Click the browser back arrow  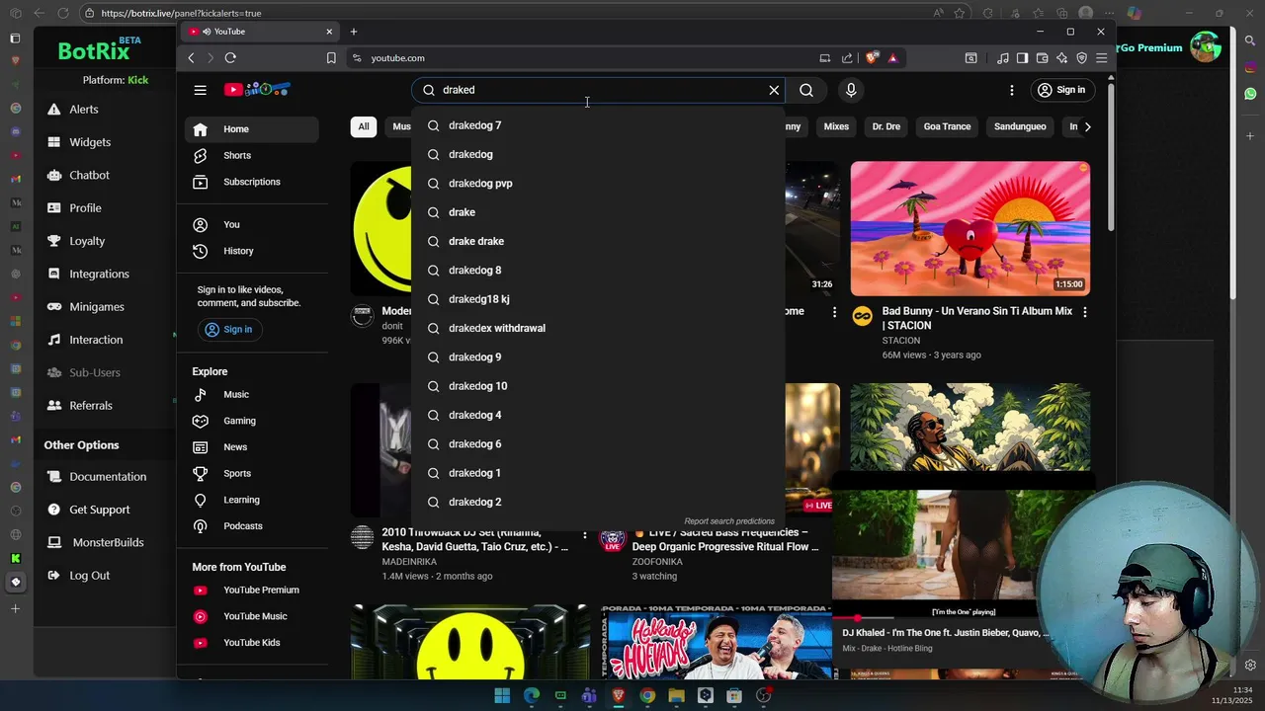[192, 58]
